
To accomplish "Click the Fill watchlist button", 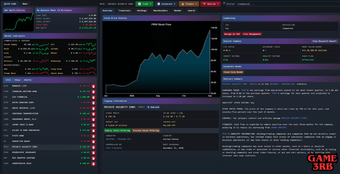I will click(8, 80).
